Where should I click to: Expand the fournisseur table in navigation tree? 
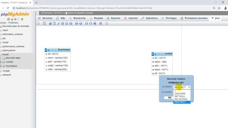1,66
